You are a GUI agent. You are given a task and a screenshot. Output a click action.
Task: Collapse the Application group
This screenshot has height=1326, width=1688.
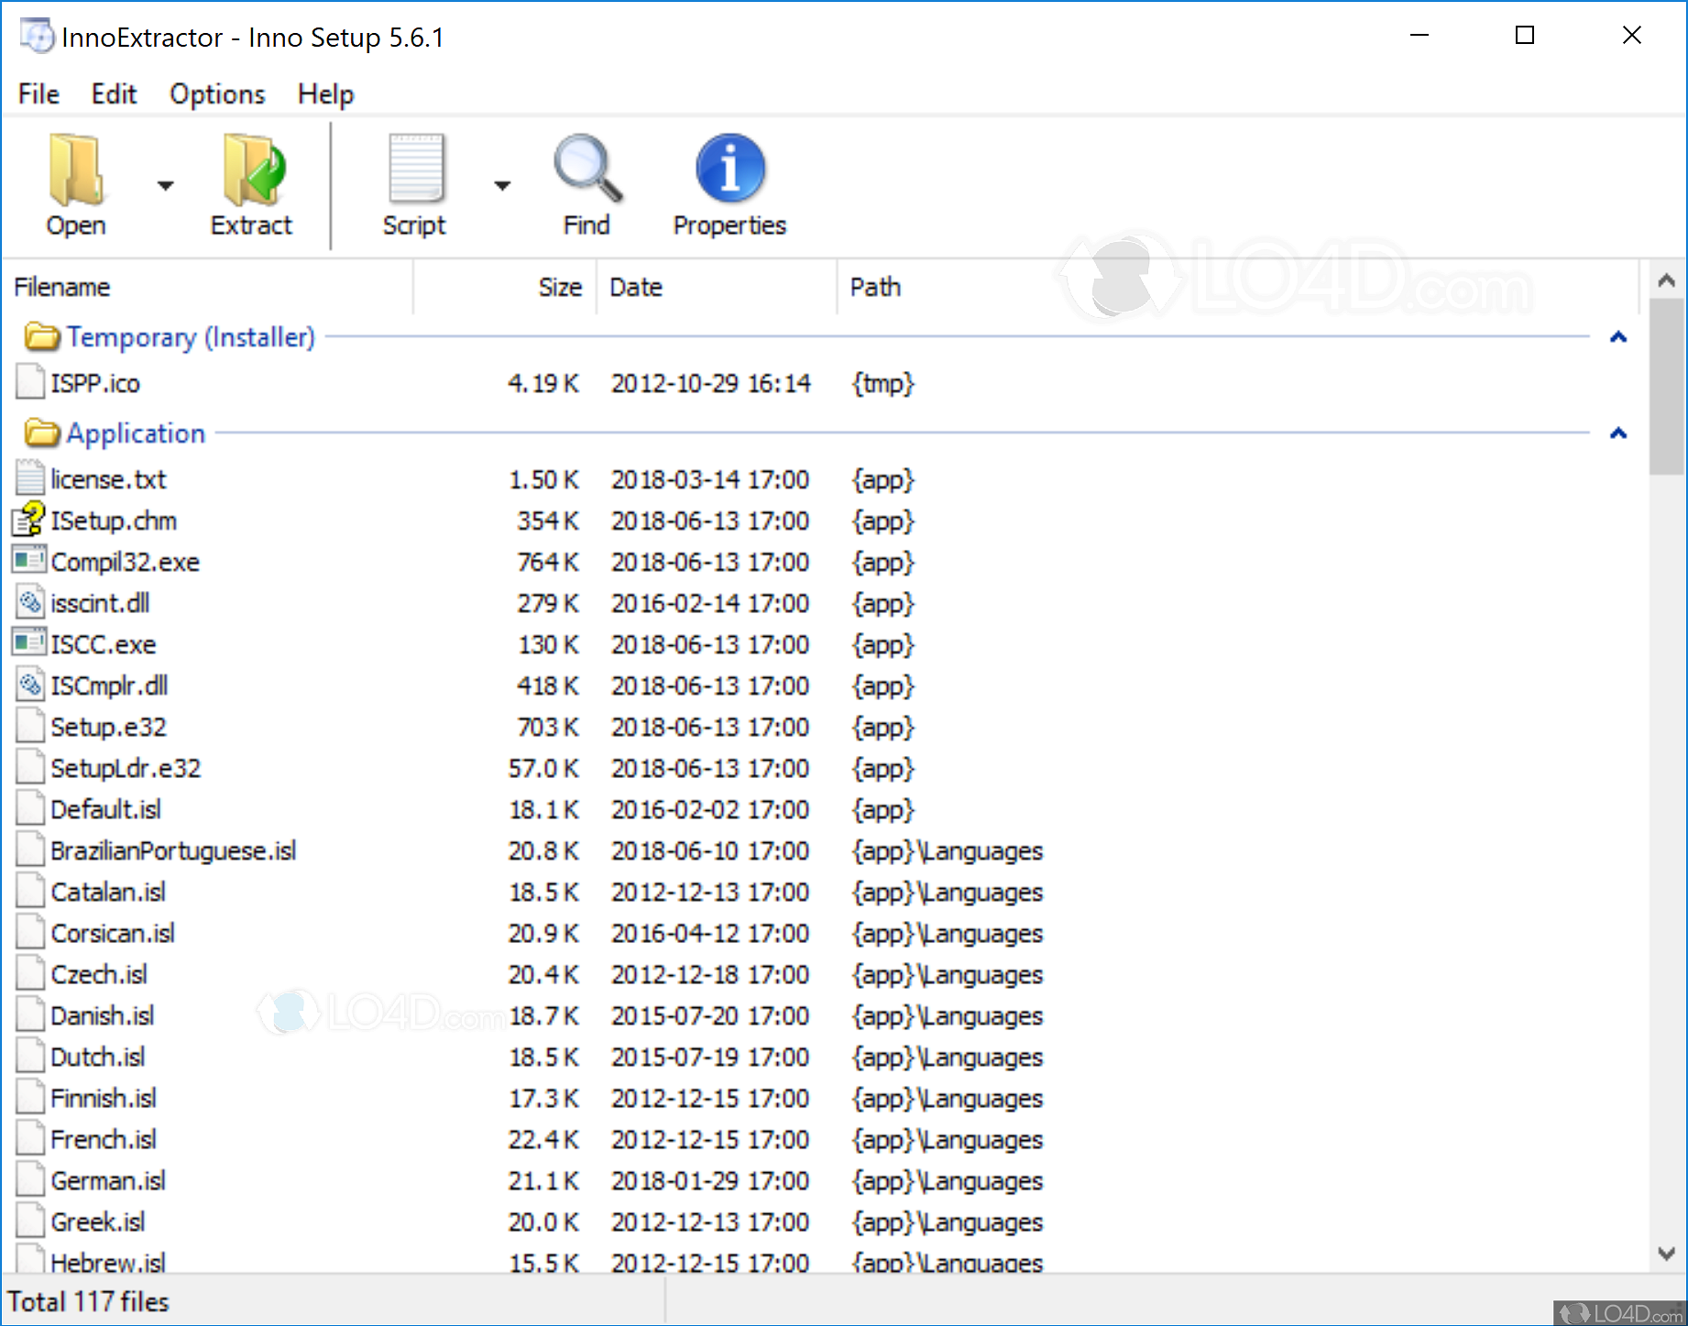pyautogui.click(x=1618, y=433)
